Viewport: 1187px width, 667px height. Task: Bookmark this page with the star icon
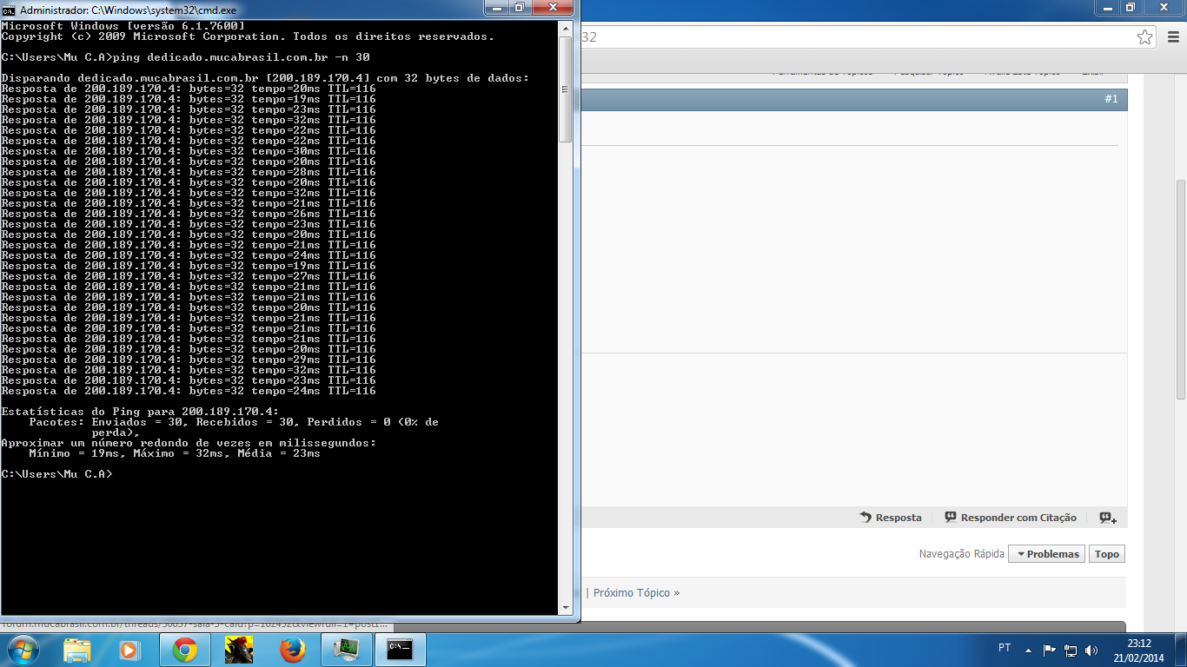(x=1144, y=37)
